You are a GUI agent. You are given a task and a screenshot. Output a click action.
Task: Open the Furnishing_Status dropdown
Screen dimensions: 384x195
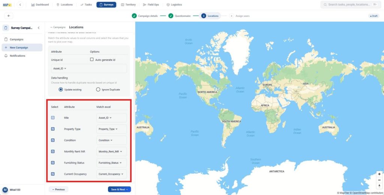pyautogui.click(x=112, y=162)
